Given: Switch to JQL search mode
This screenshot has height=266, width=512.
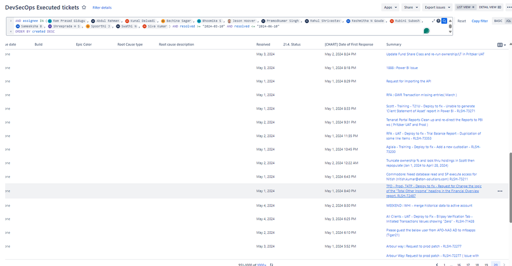Looking at the screenshot, I should point(508,21).
